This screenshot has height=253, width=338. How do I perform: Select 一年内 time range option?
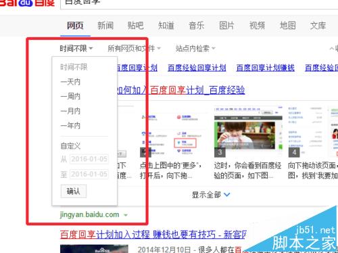[x=70, y=126]
